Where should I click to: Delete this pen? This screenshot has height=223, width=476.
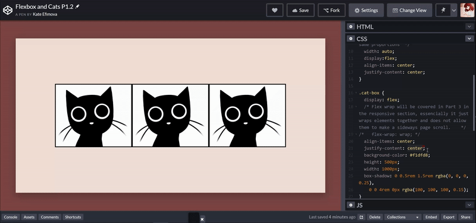[375, 217]
